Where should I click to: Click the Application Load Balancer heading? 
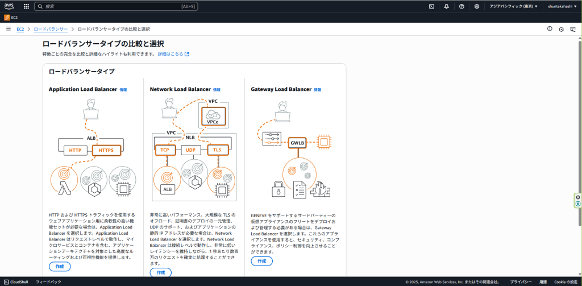click(83, 89)
